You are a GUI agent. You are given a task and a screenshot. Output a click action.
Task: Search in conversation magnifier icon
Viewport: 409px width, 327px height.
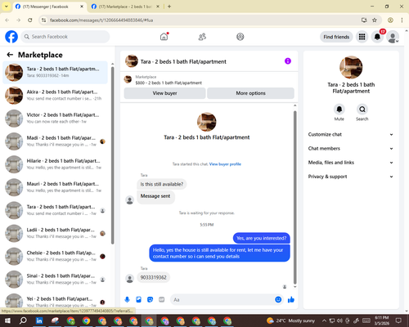coord(362,110)
